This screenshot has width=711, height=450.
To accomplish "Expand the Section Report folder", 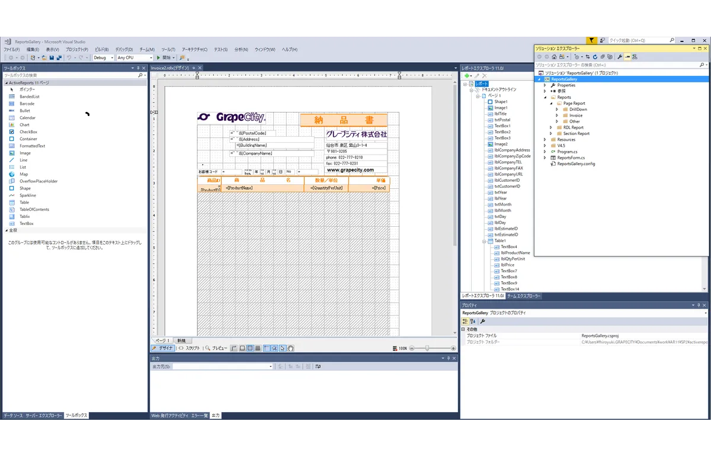I will pos(551,134).
